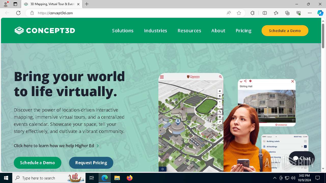Screen dimensions: 326x183
Task: Follow the Higher Ed learn link
Action: tap(56, 146)
